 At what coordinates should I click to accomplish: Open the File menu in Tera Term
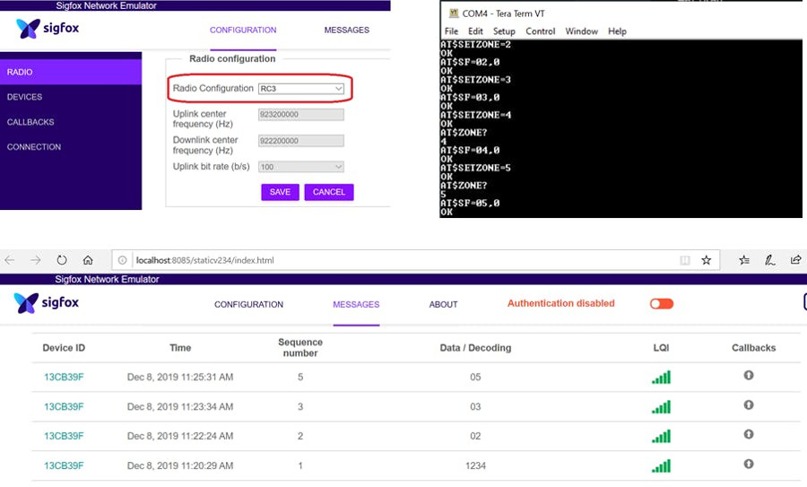click(451, 31)
